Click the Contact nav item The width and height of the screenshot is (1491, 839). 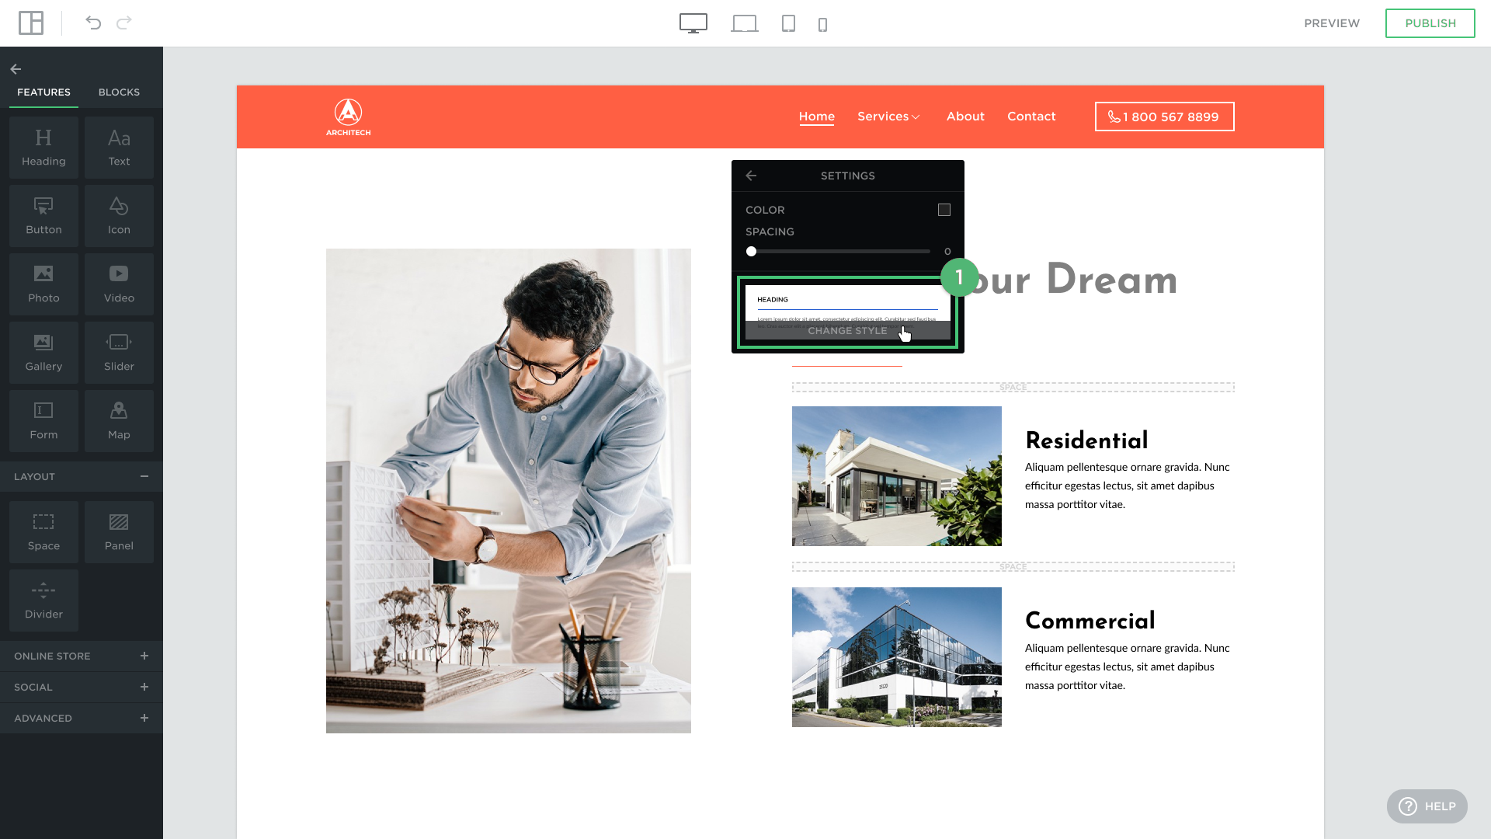[x=1031, y=117]
